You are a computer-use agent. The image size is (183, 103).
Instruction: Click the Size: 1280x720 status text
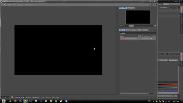tap(50, 97)
